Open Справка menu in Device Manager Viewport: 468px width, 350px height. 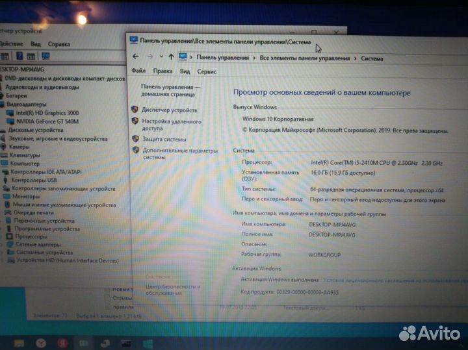pyautogui.click(x=58, y=44)
